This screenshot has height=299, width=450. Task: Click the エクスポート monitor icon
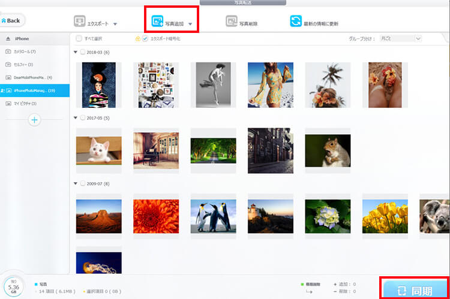point(80,22)
